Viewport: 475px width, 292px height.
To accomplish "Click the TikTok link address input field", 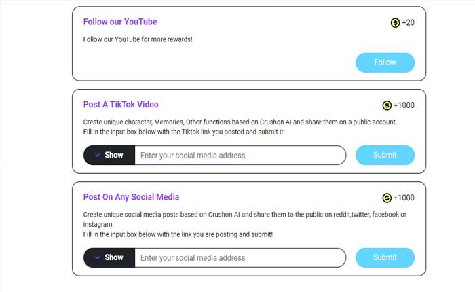I will 240,156.
